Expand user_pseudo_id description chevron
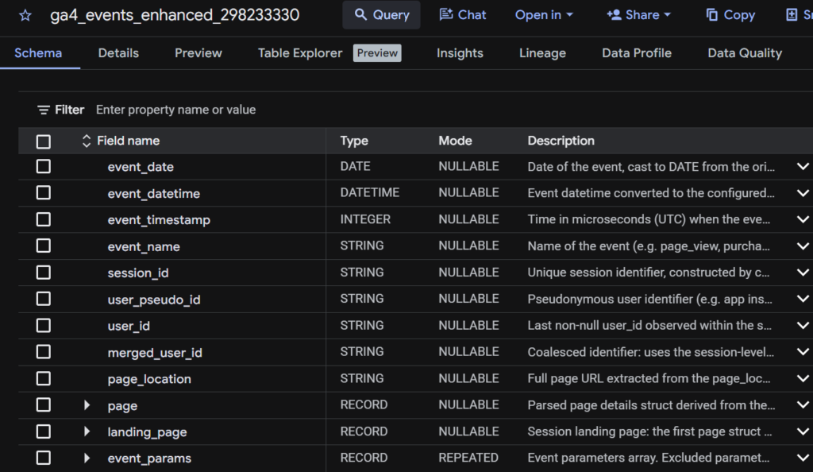This screenshot has width=813, height=472. point(803,299)
